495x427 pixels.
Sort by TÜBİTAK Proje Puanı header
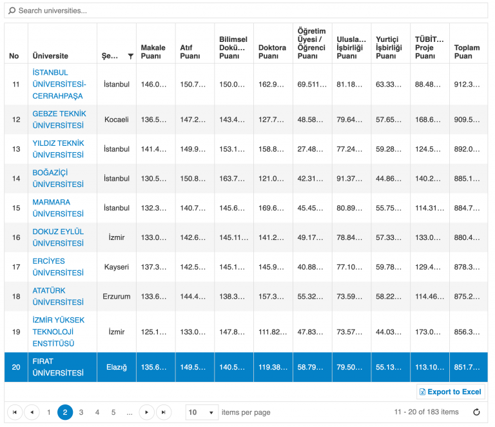[430, 43]
